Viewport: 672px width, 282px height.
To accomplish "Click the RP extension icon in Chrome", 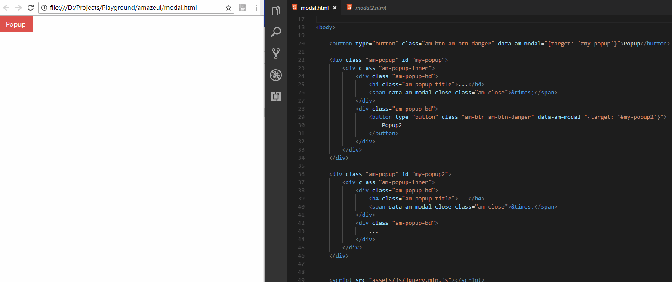I will tap(242, 7).
